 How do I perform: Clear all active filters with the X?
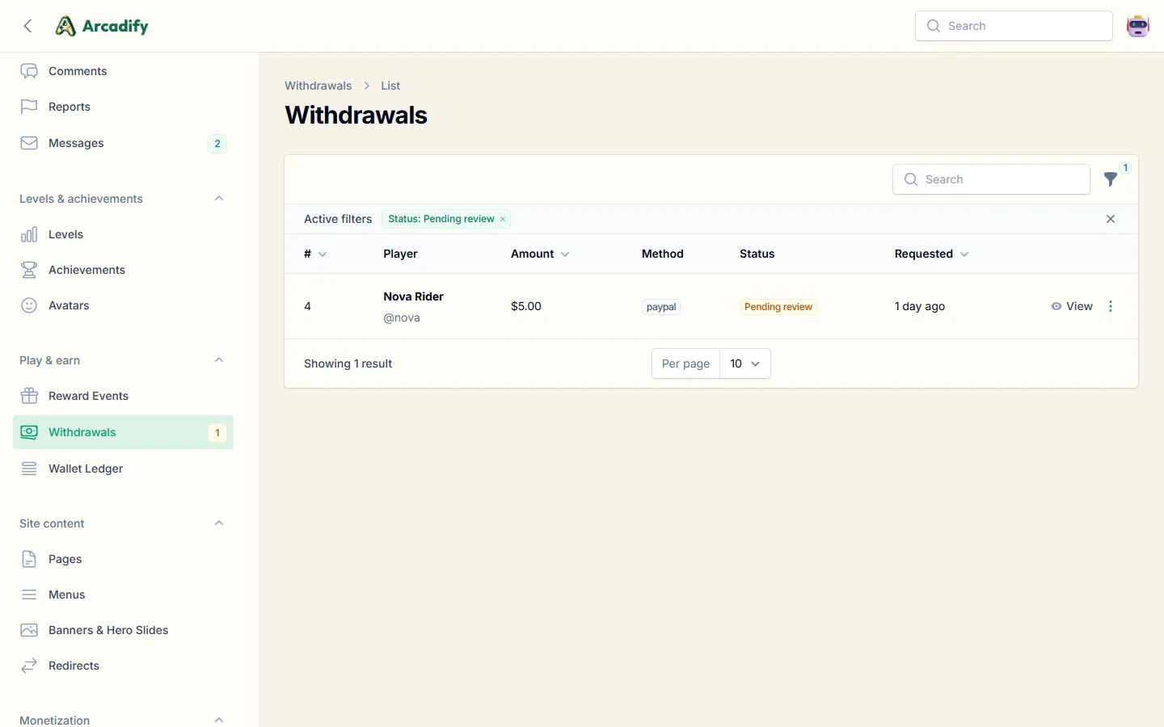1111,219
